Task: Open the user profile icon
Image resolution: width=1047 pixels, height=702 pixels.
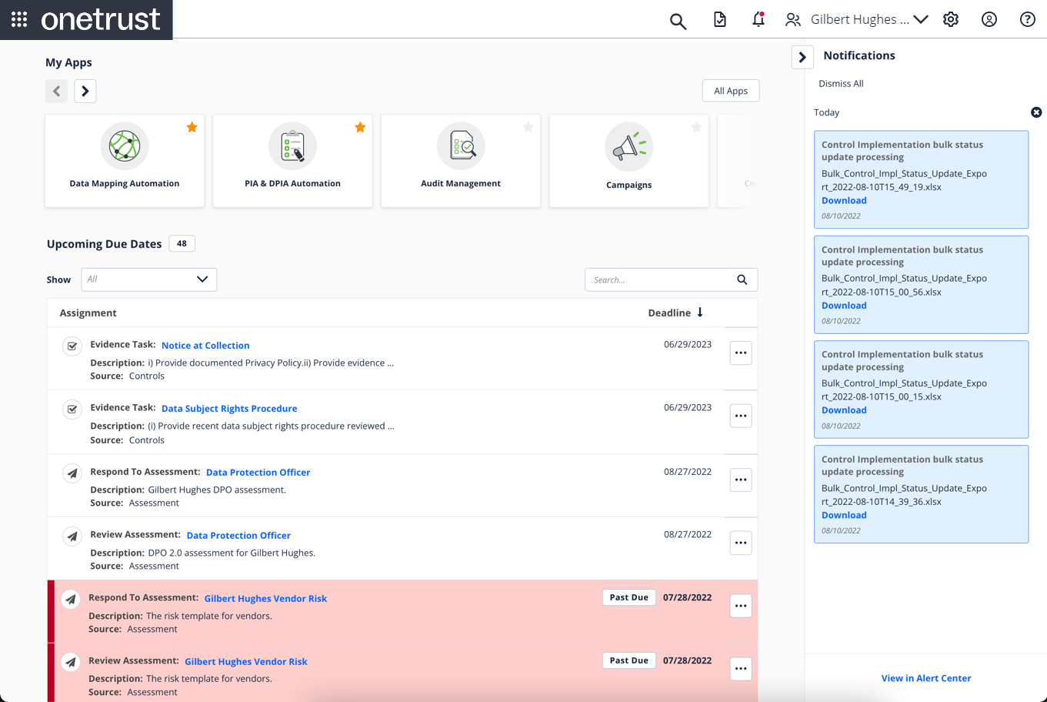Action: pos(989,19)
